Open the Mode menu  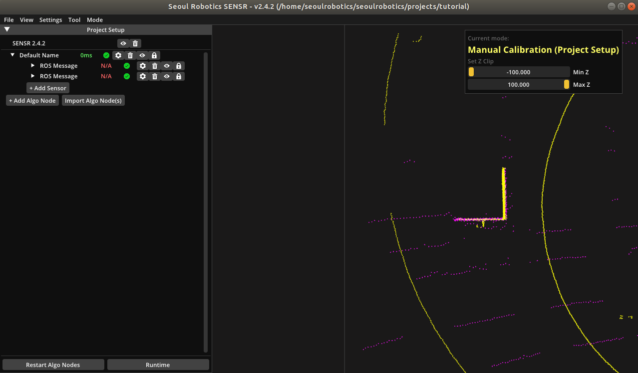(x=95, y=20)
